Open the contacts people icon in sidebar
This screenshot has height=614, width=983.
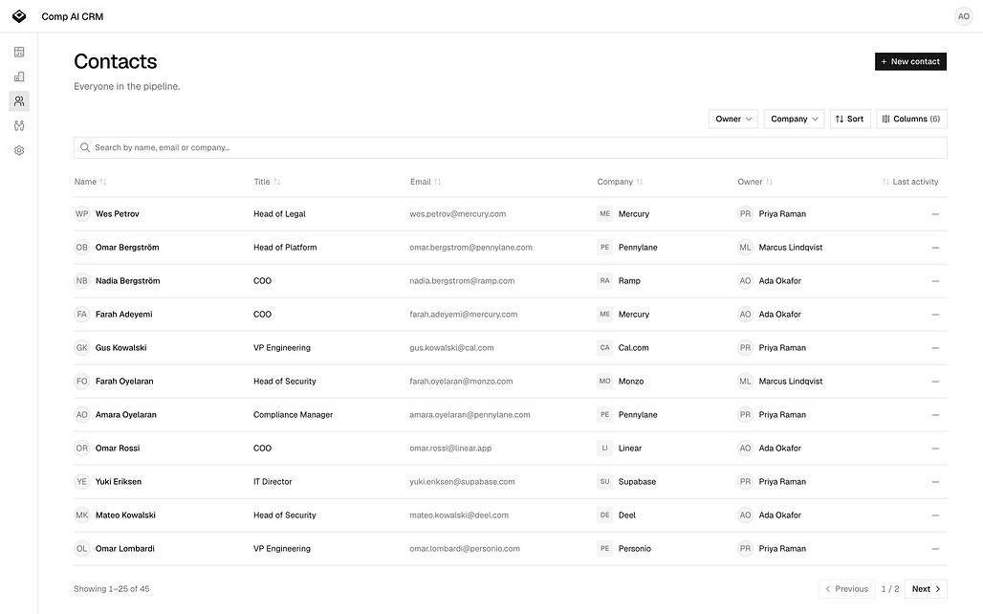click(19, 101)
